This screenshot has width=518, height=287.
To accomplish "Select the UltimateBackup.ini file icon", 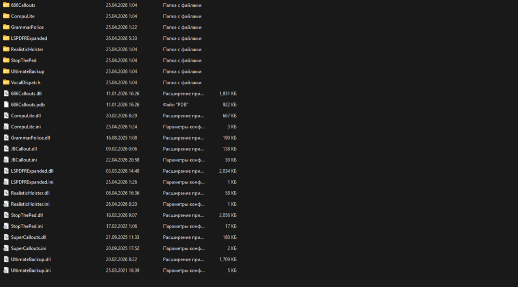I will [6, 270].
